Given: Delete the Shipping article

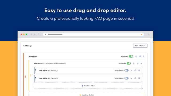Looking at the screenshot, I should [139, 70].
